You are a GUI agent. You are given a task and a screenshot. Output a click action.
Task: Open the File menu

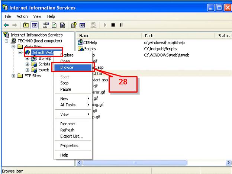(x=8, y=16)
